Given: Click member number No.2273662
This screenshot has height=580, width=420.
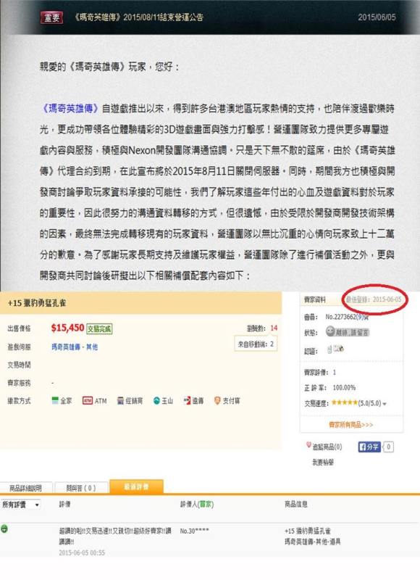Looking at the screenshot, I should [340, 317].
